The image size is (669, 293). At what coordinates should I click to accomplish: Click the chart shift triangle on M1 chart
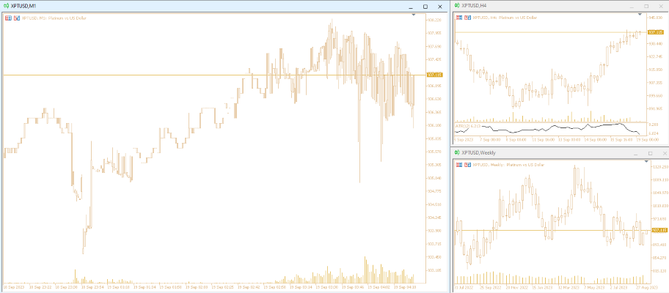click(x=414, y=15)
